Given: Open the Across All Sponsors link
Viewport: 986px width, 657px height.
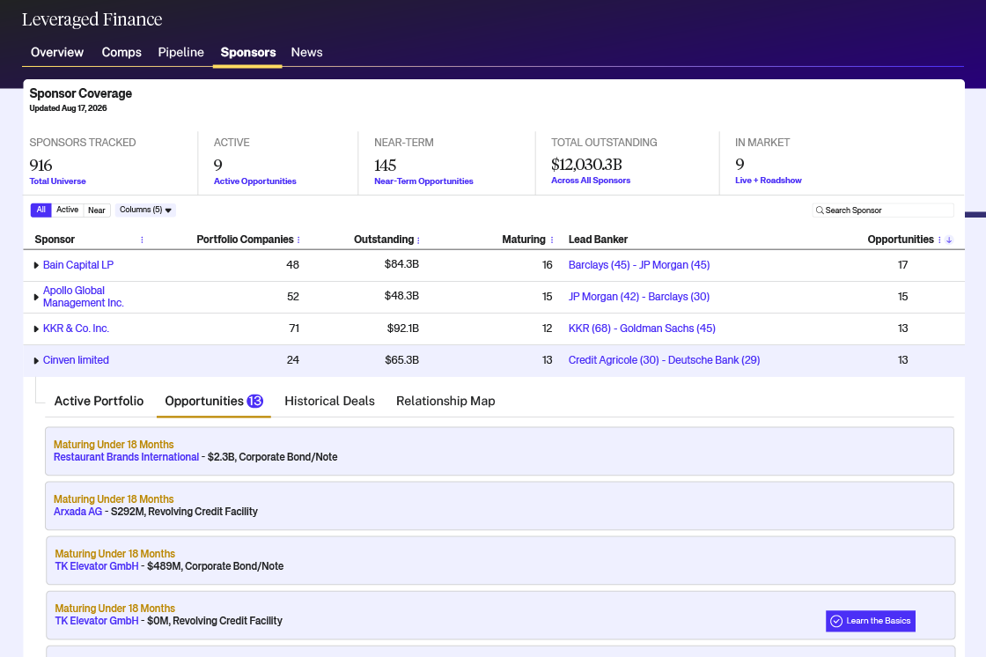Looking at the screenshot, I should click(x=591, y=181).
